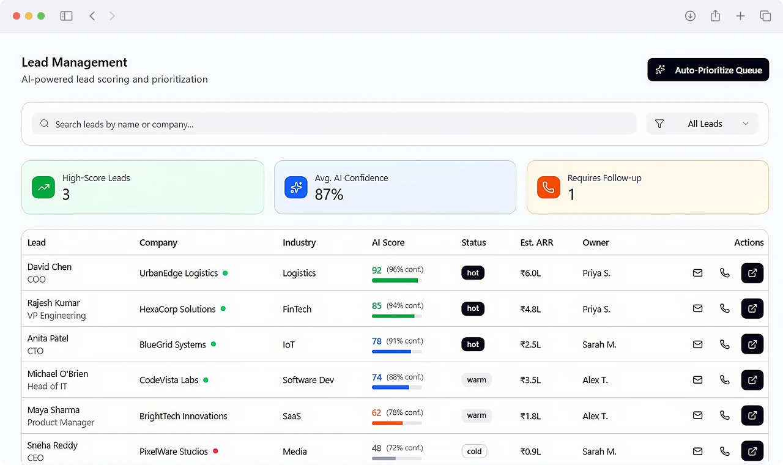Click BrightTech Innovations company name

coord(184,416)
